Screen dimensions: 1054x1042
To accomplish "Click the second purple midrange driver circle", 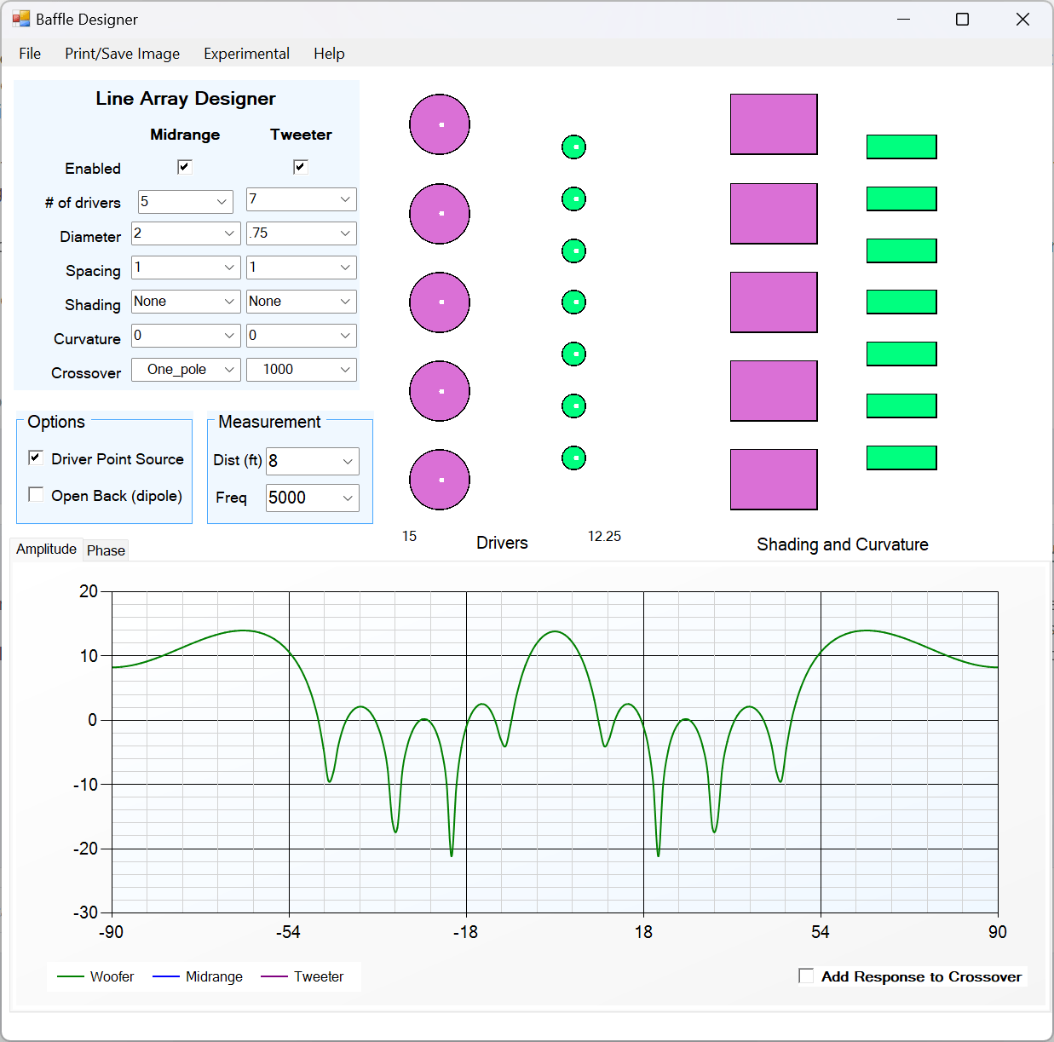I will pyautogui.click(x=440, y=214).
